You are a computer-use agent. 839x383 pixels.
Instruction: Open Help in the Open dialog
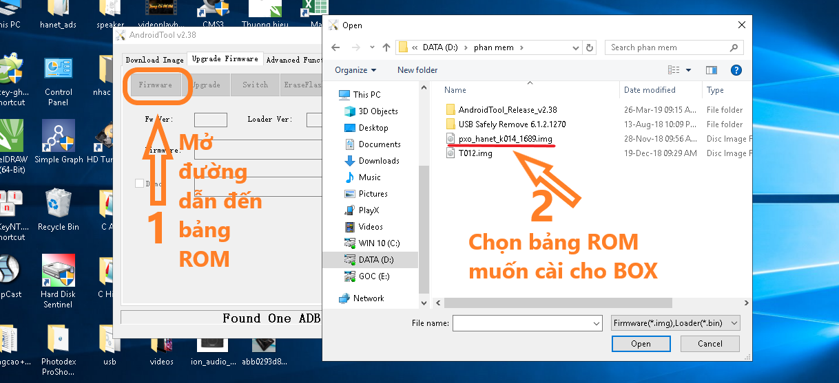736,70
